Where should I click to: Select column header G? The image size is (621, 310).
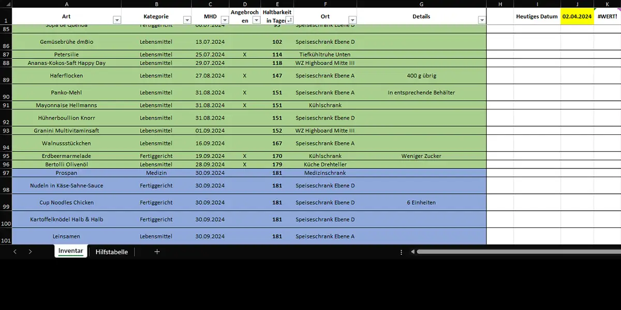(421, 4)
